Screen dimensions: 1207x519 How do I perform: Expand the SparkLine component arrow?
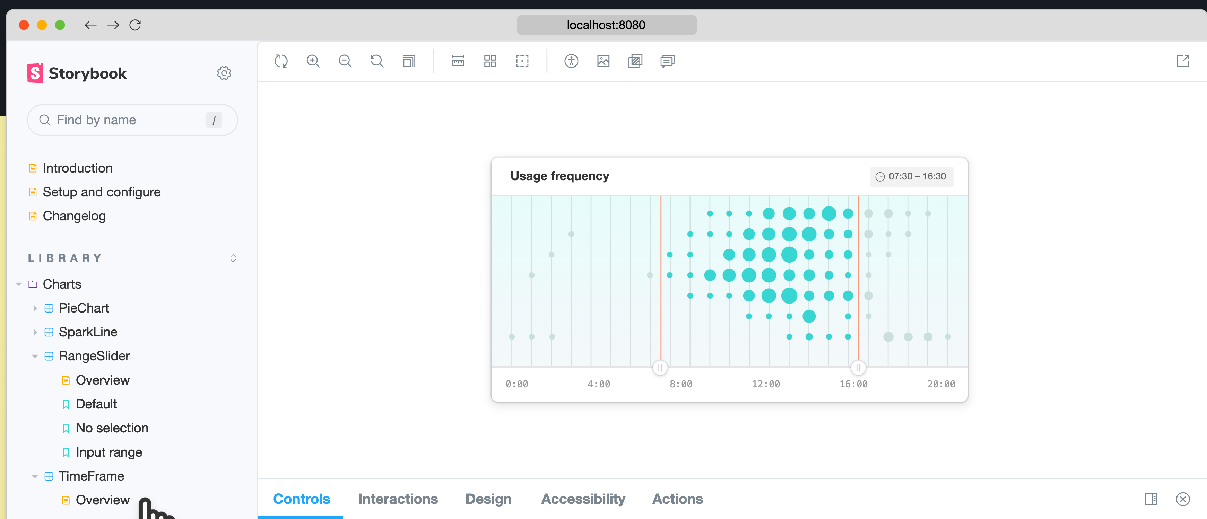pos(35,332)
